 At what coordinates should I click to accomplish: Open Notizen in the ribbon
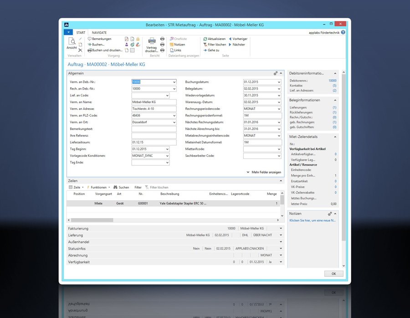click(177, 45)
